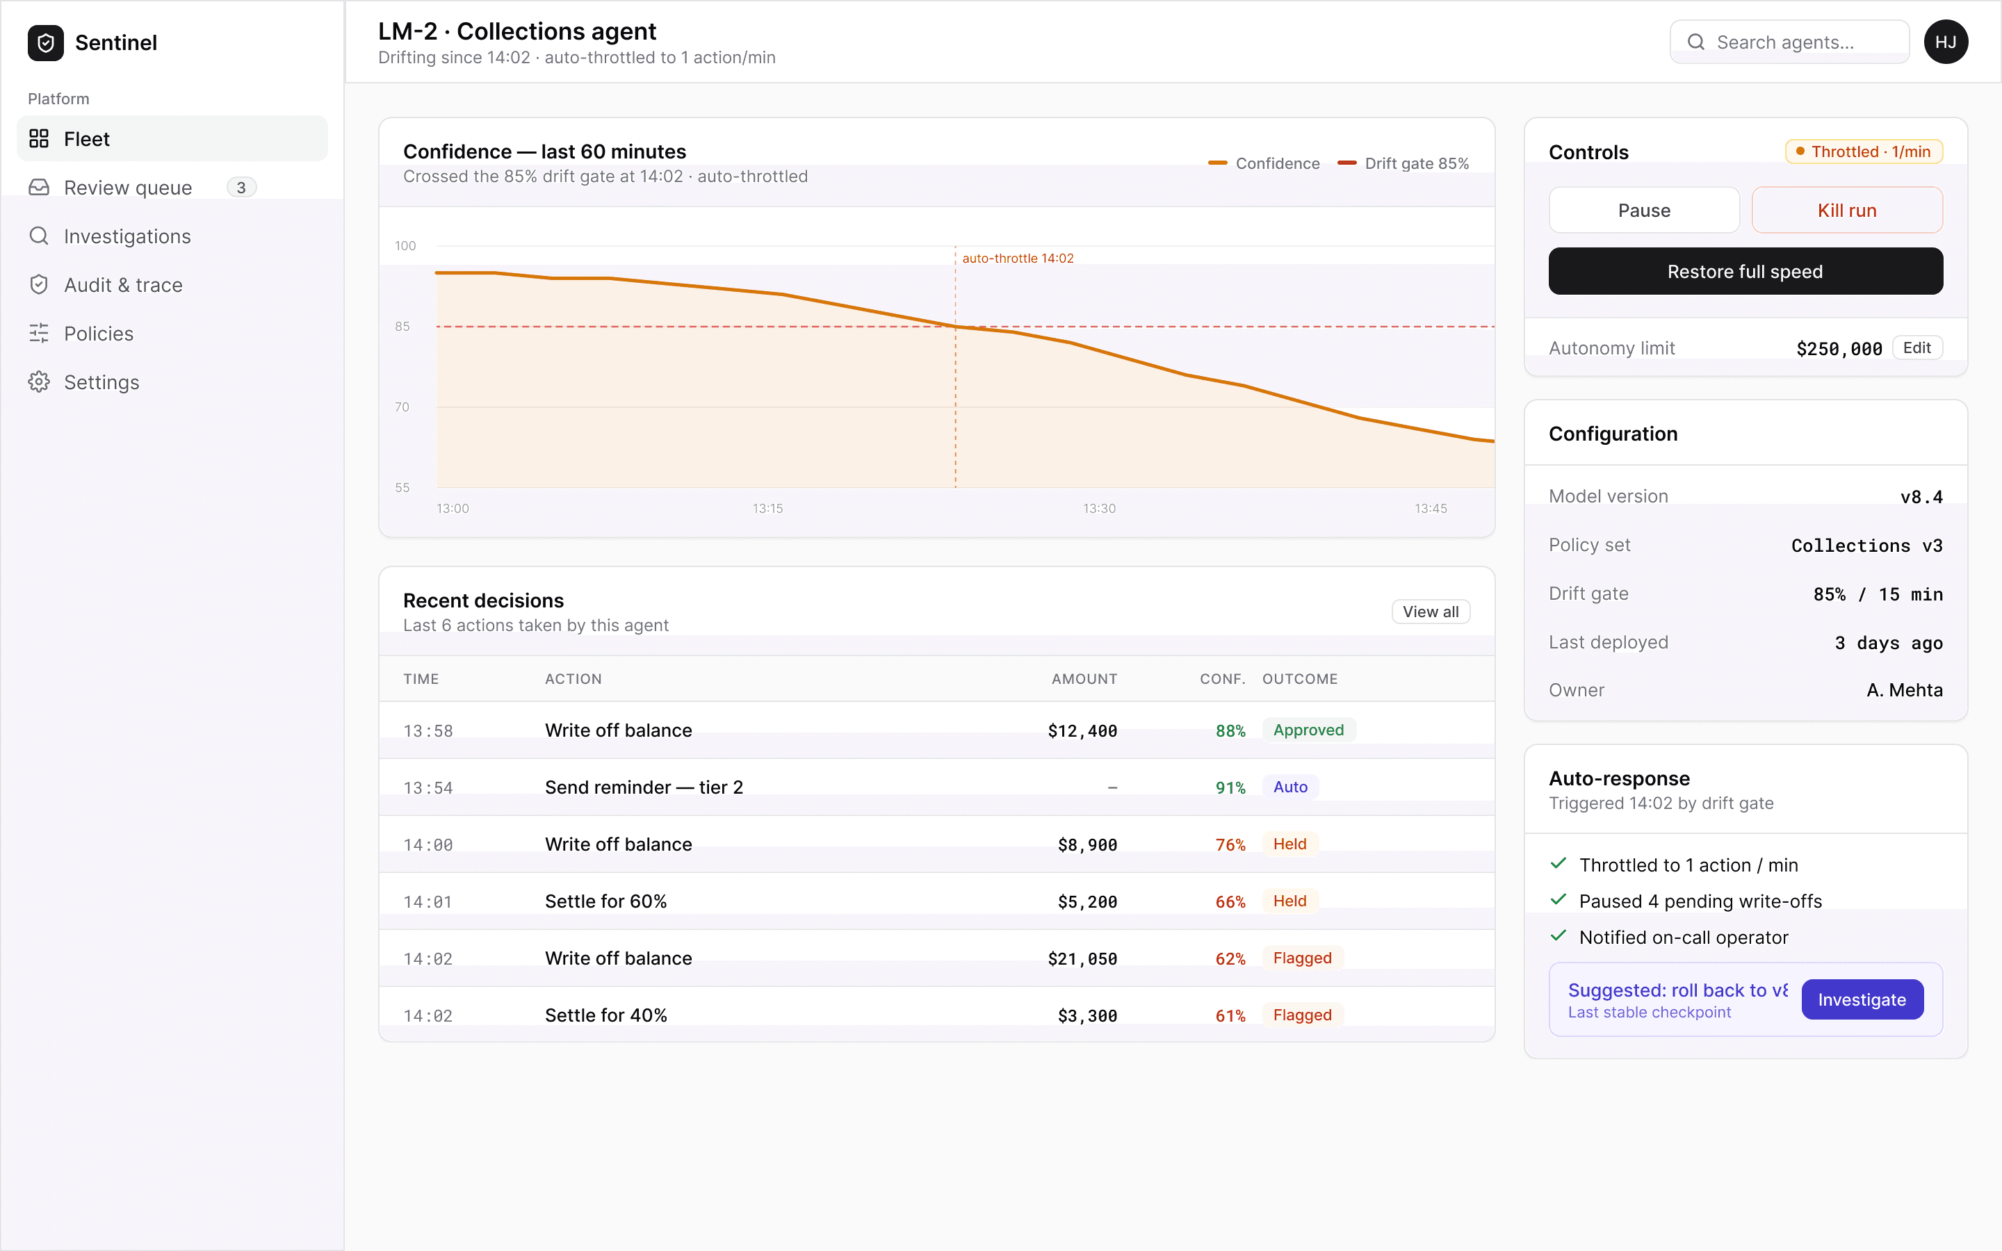
Task: Click the Model version value v8.4
Action: (x=1921, y=497)
